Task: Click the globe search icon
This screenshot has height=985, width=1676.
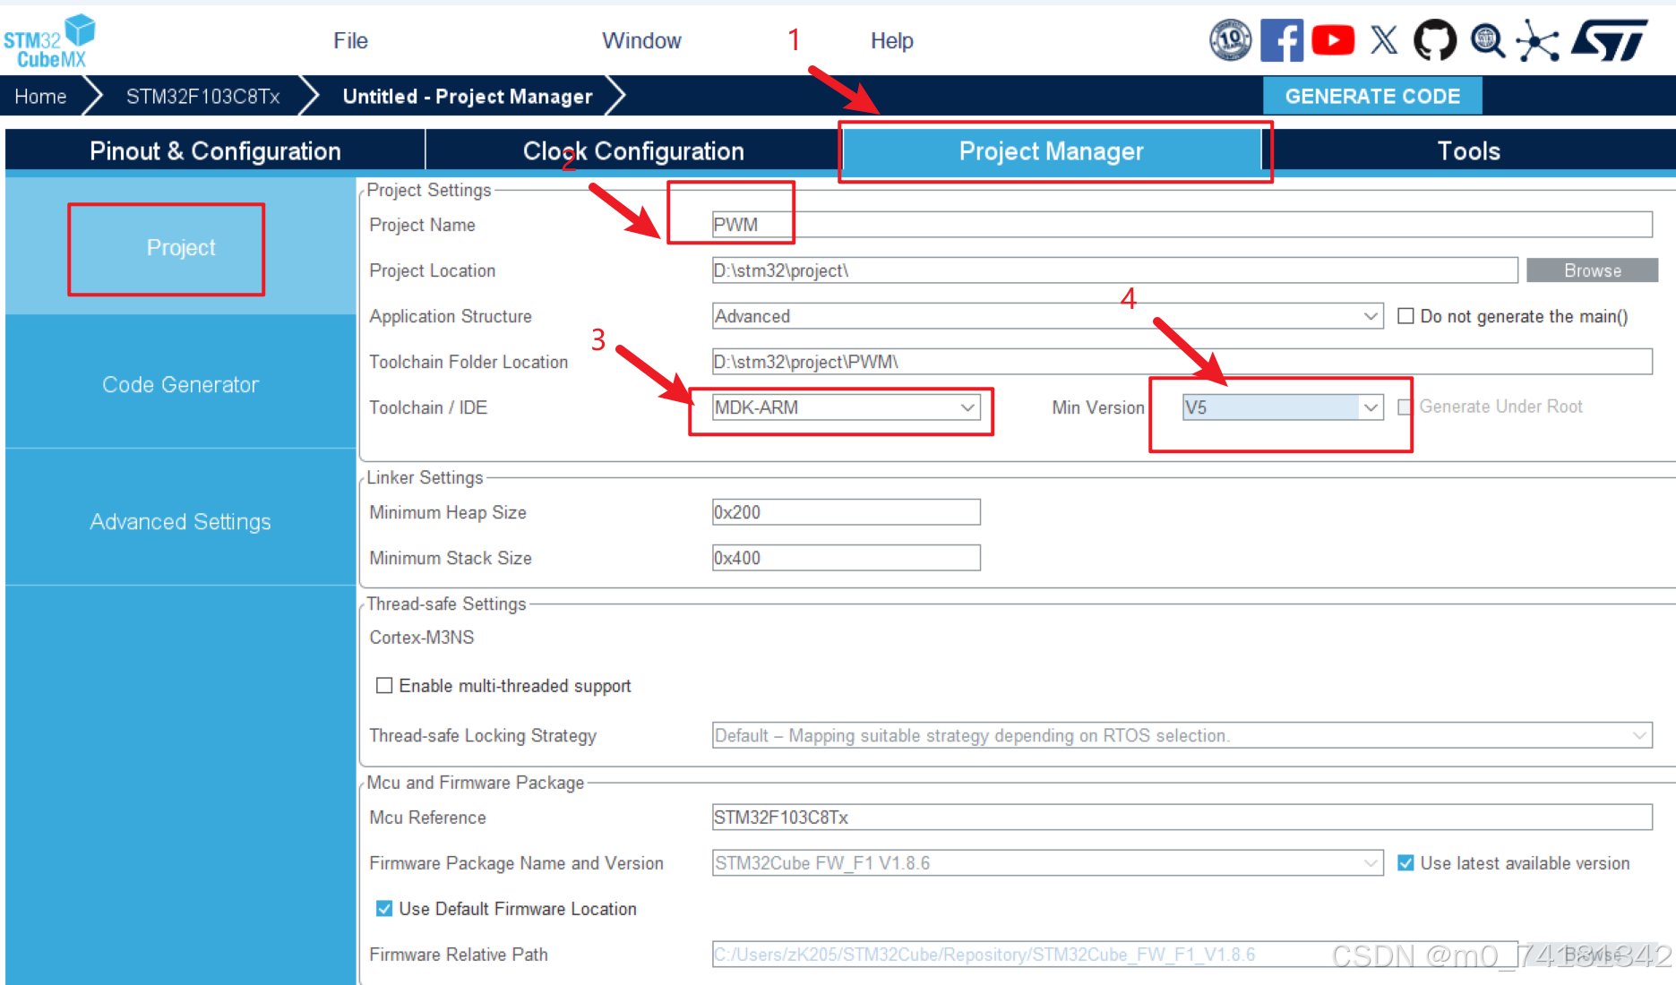Action: [x=1488, y=41]
